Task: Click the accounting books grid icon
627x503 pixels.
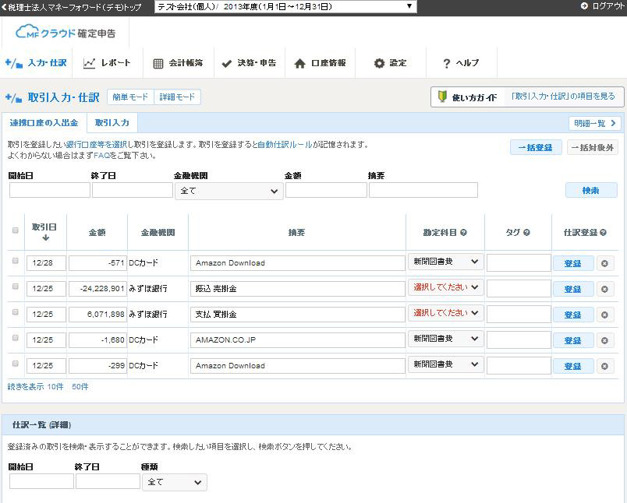Action: click(x=158, y=64)
